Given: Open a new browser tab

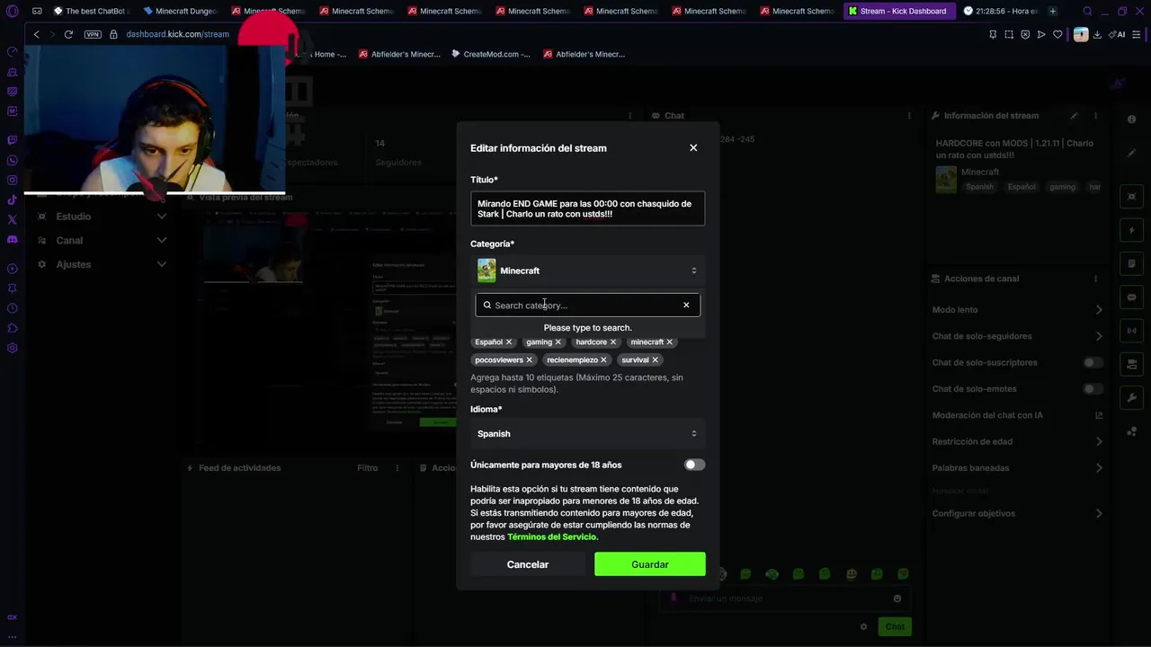Looking at the screenshot, I should [x=1053, y=11].
